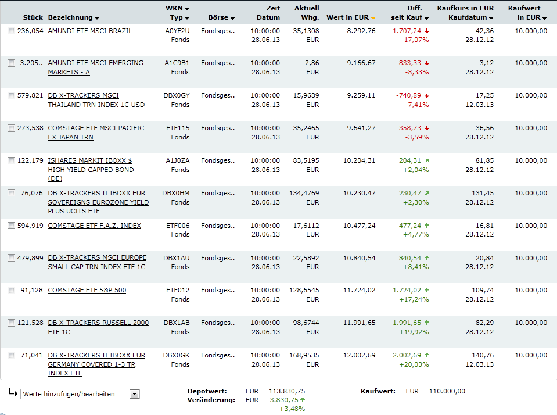Viewport: 557px width, 415px height.
Task: Open the Werte hinzufügen/bearbeiten dropdown
Action: tap(80, 394)
